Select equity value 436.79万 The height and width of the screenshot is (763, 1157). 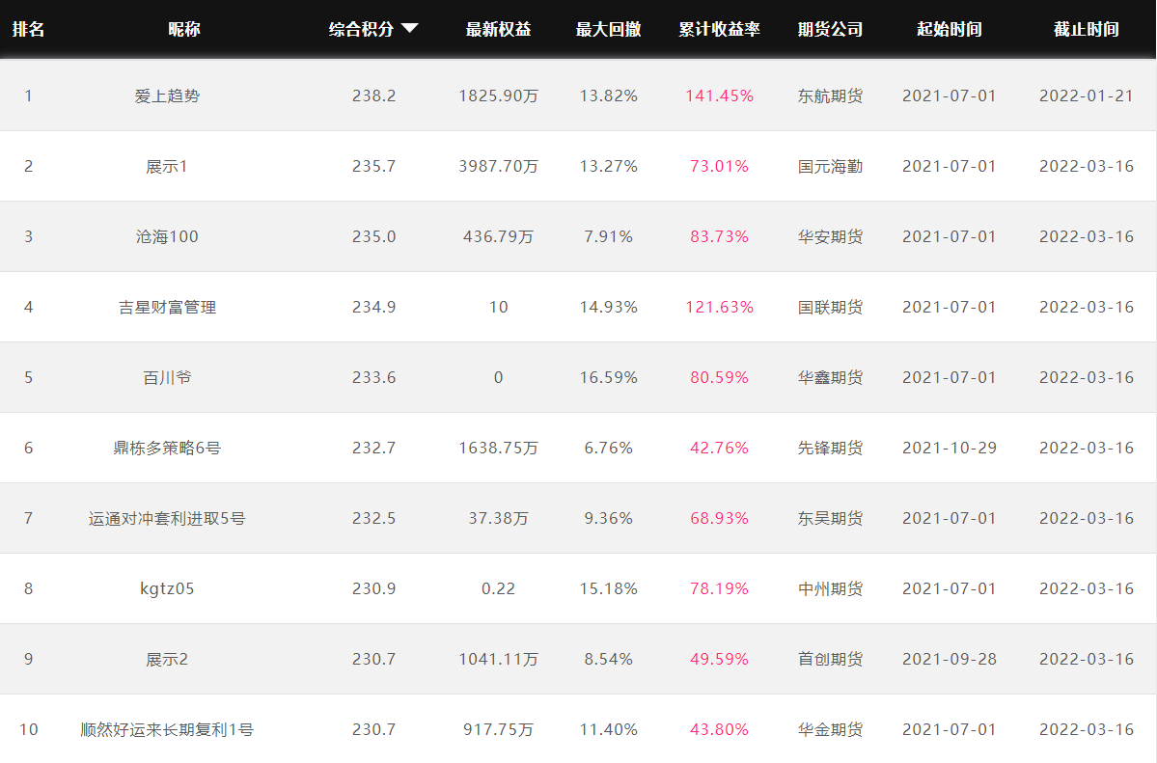click(498, 237)
